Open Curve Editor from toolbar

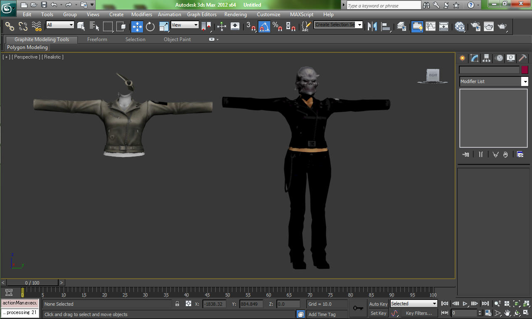[x=431, y=27]
